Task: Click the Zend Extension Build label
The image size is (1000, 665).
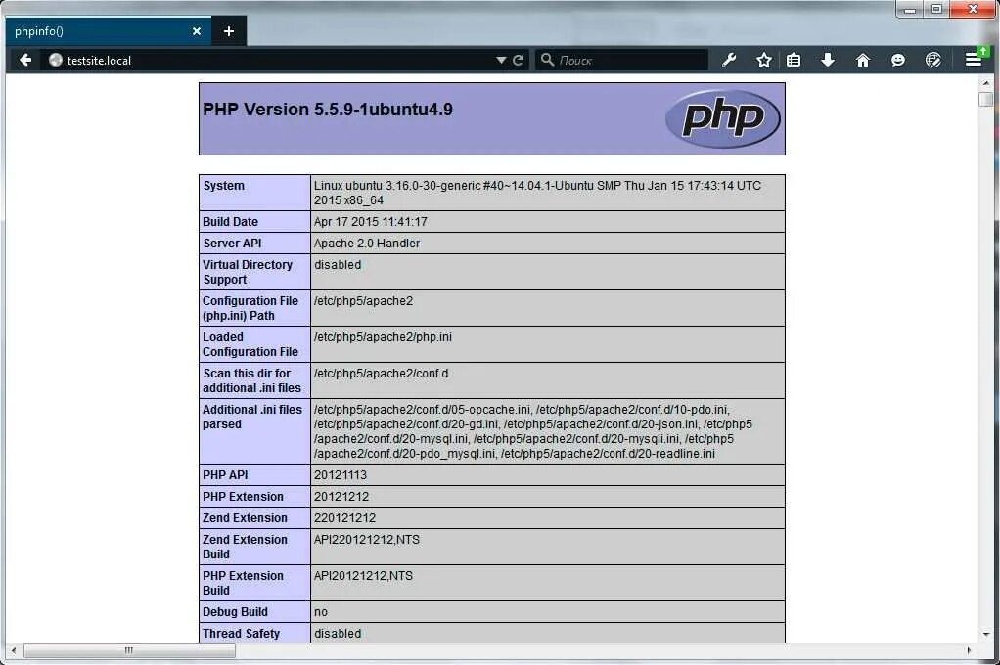Action: click(245, 547)
